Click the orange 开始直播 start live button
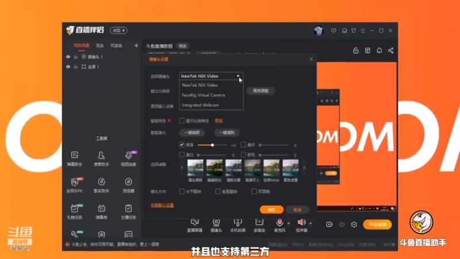The height and width of the screenshot is (259, 460). pyautogui.click(x=377, y=224)
